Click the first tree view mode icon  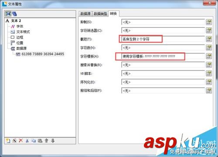(x=8, y=14)
